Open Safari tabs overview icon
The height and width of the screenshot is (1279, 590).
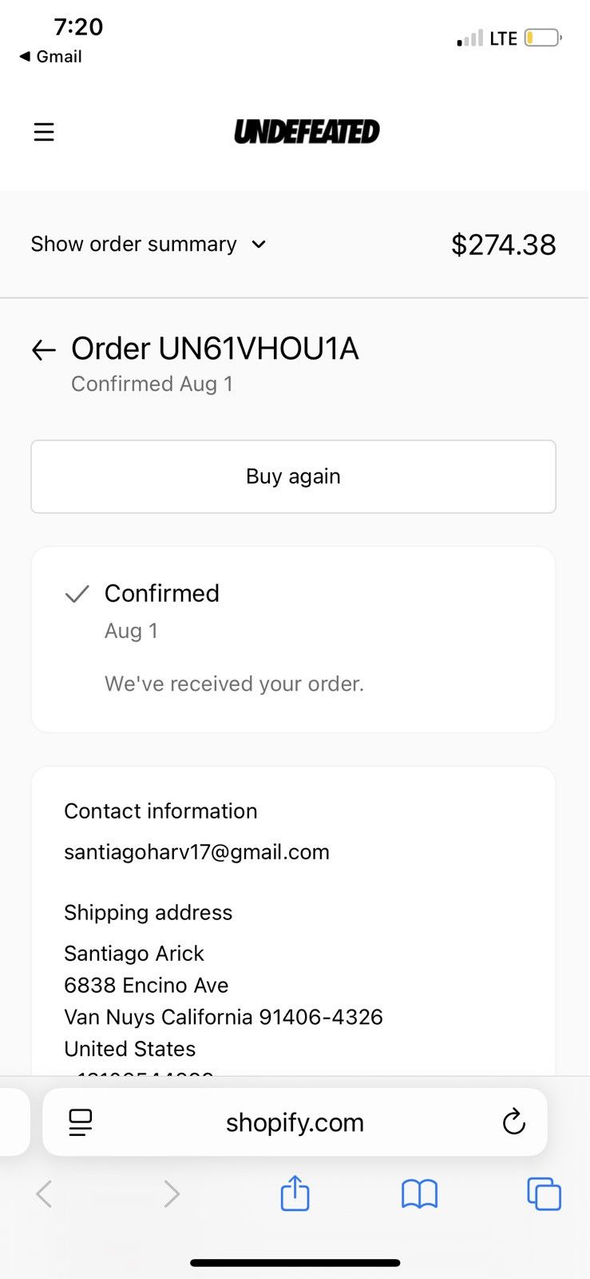click(x=544, y=1194)
